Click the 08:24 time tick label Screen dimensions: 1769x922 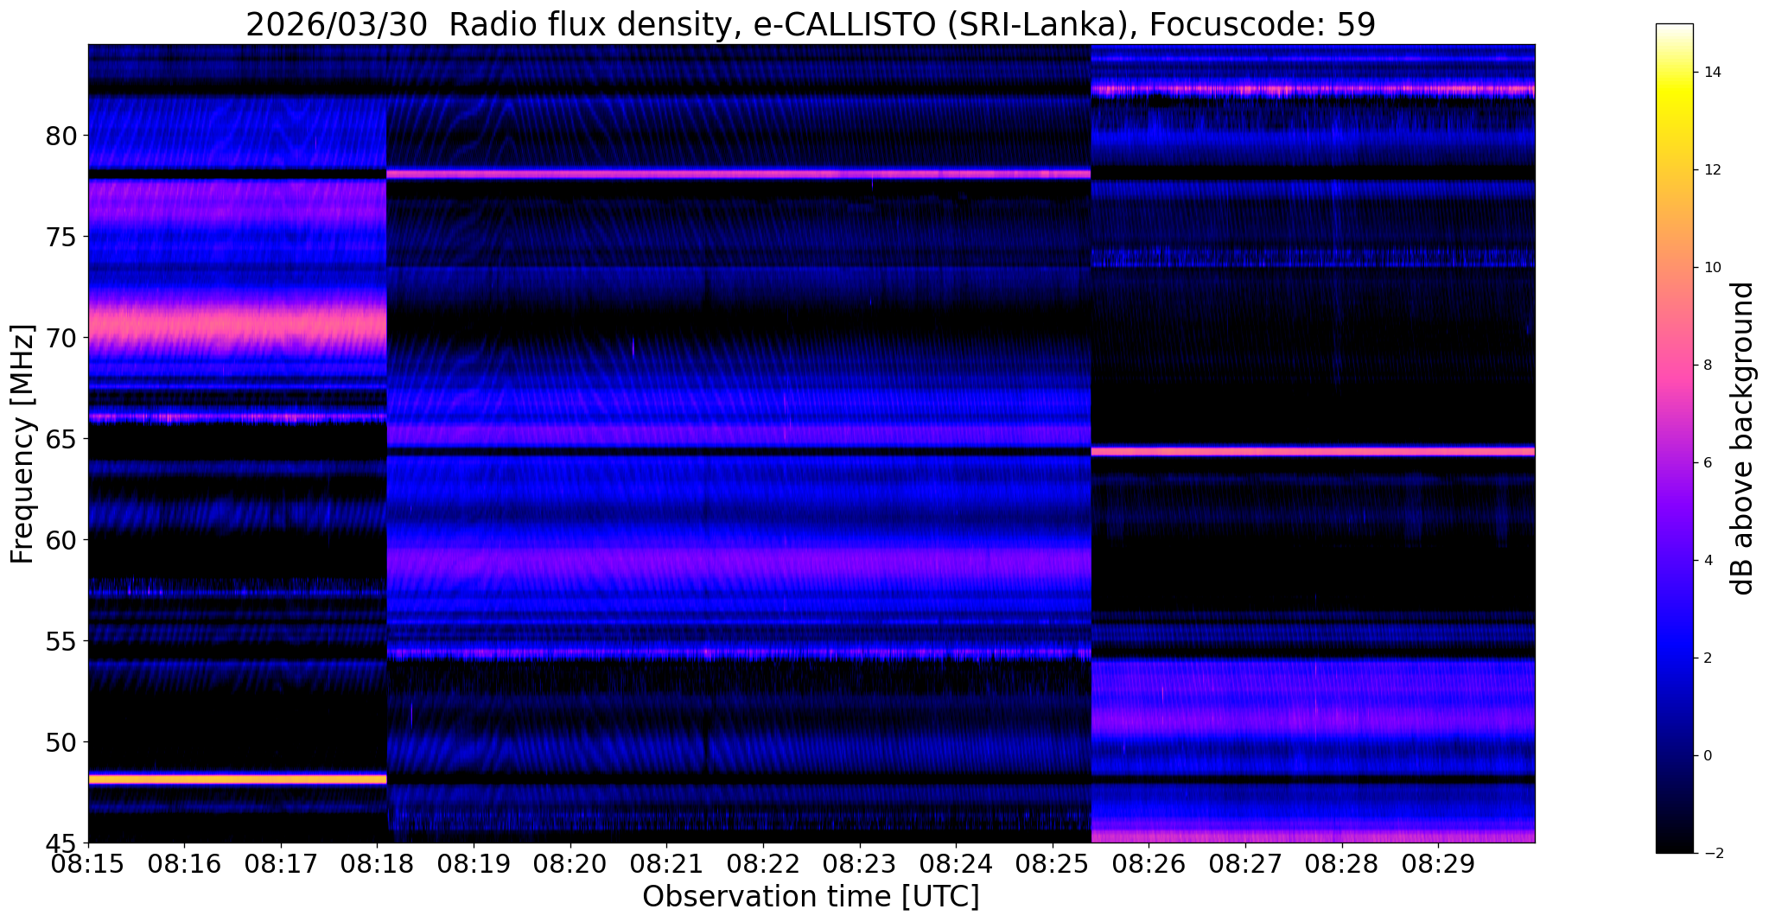[956, 862]
